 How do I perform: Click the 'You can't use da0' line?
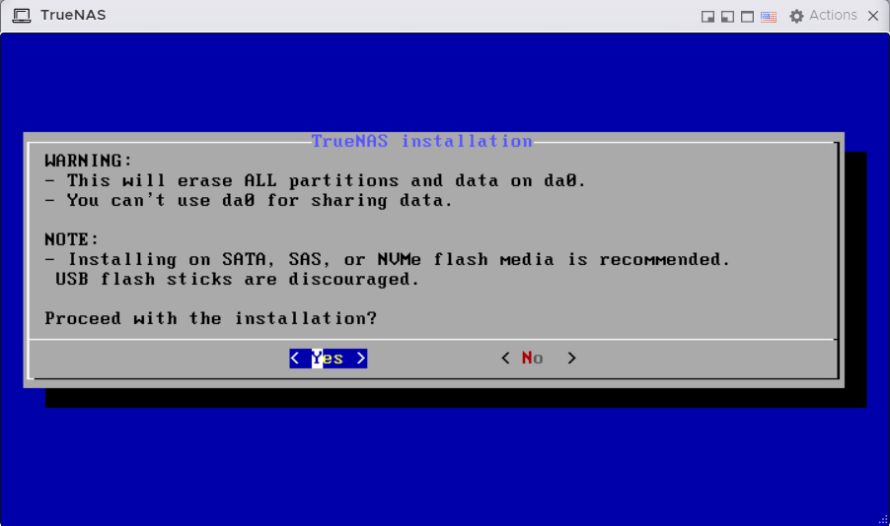(249, 200)
